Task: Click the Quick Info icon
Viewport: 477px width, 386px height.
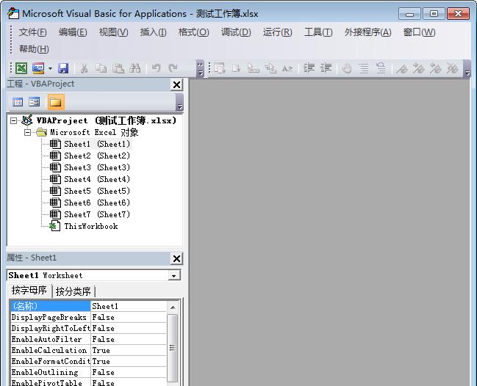Action: click(253, 68)
